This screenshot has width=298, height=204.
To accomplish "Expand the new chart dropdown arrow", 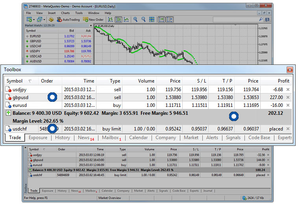I will tap(34, 20).
